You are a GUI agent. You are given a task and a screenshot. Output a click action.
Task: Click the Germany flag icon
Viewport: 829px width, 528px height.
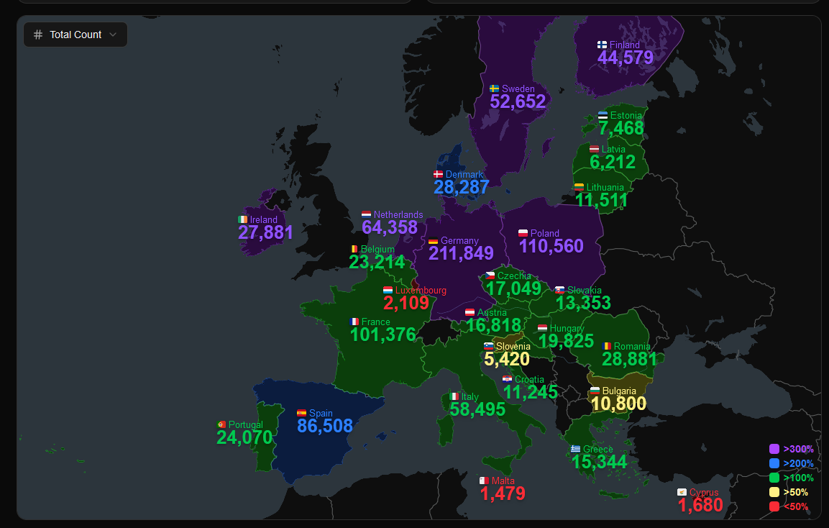pos(433,241)
